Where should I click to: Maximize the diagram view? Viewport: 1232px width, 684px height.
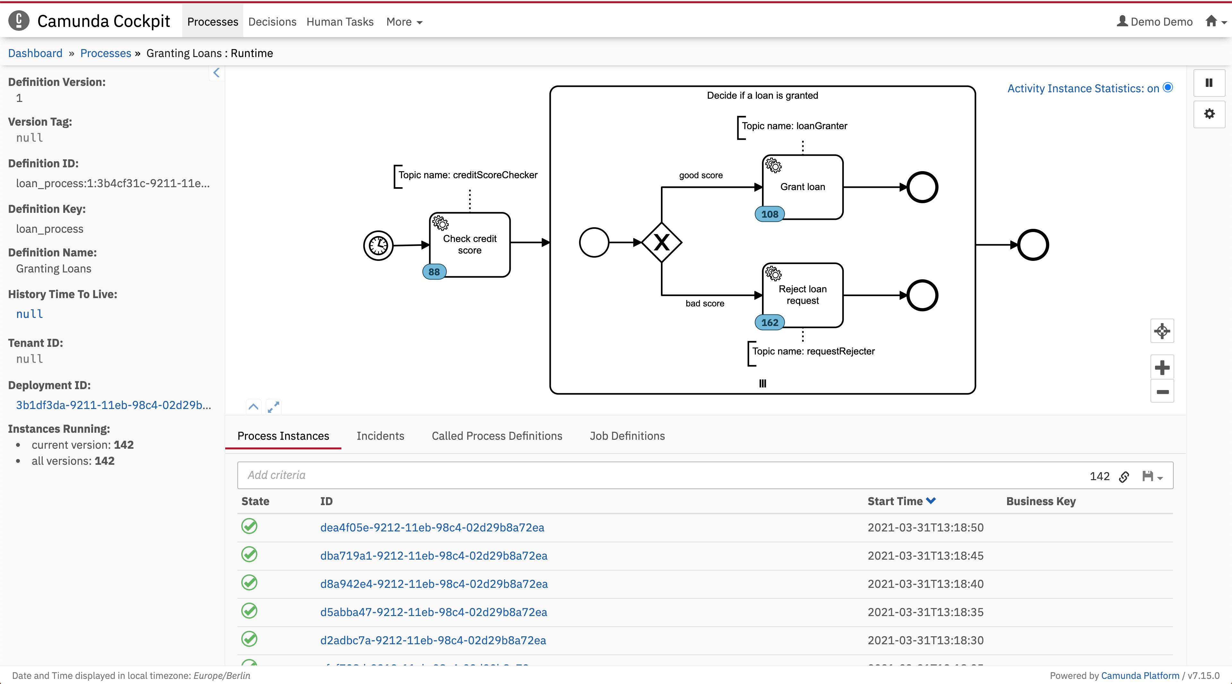274,407
